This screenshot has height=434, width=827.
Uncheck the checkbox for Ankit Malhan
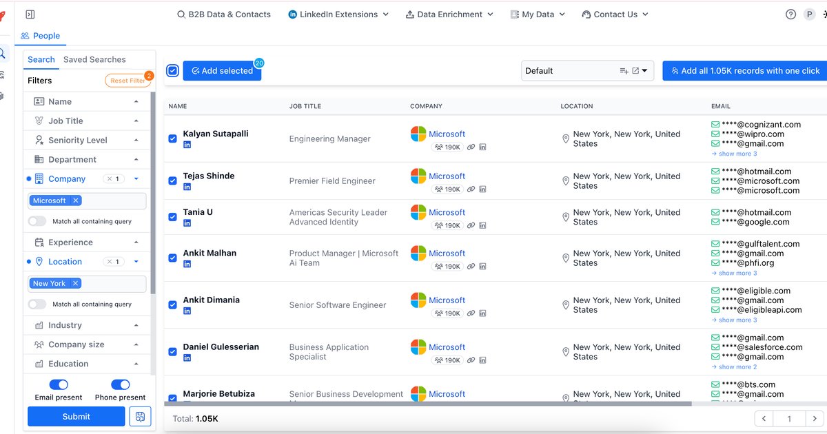(x=172, y=258)
